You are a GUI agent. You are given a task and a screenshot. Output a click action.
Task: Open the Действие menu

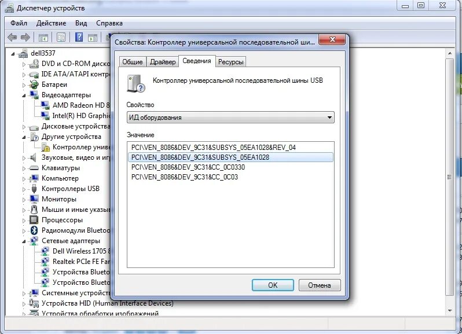coord(52,23)
